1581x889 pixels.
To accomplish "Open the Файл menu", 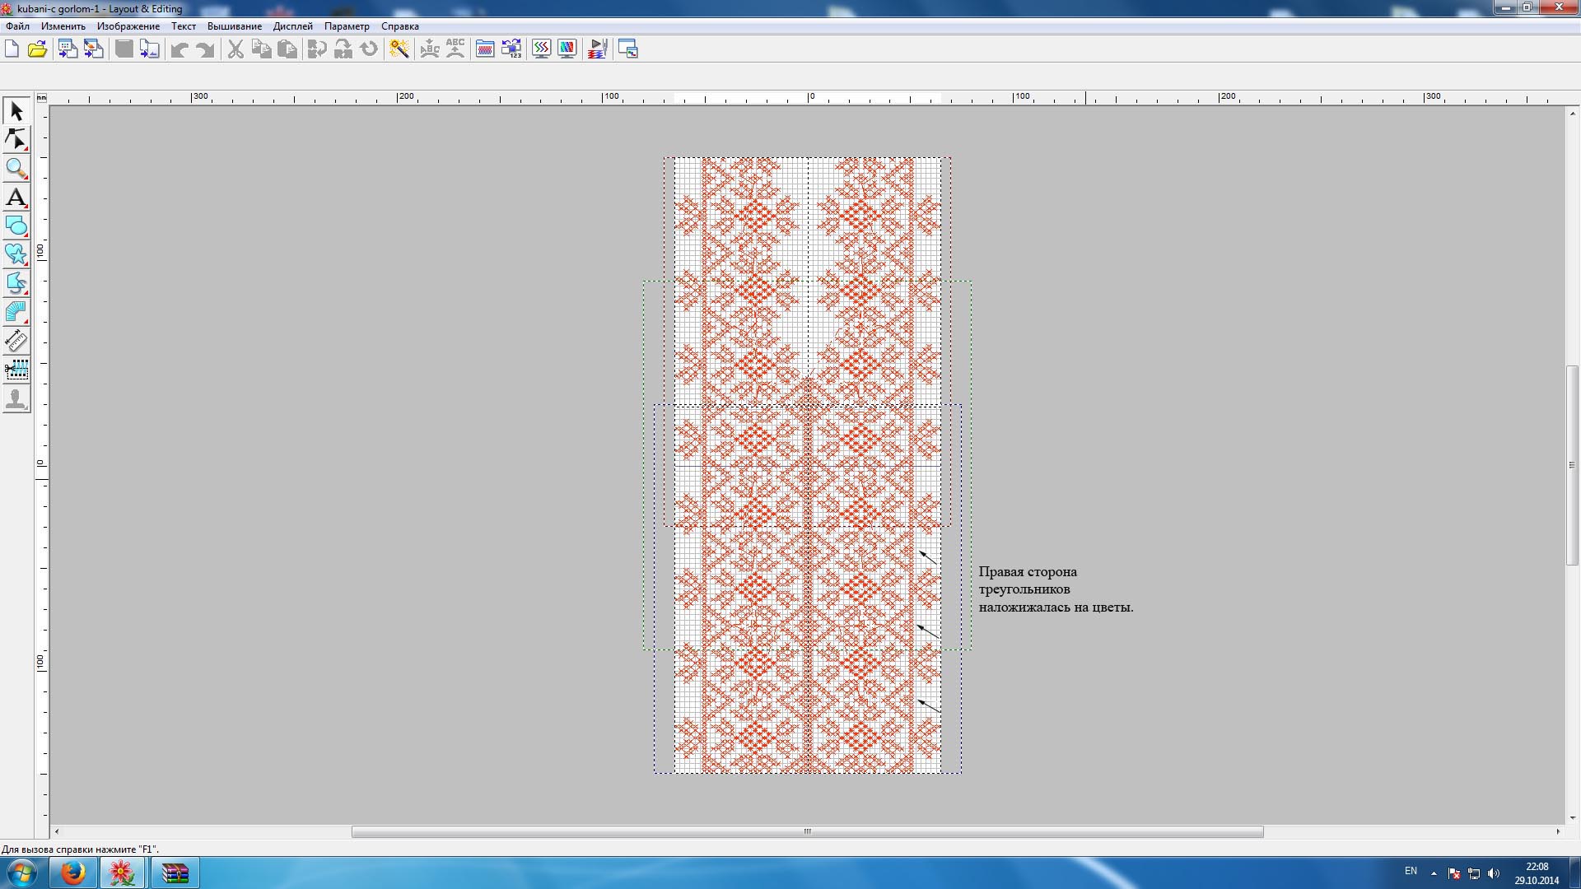I will click(17, 26).
